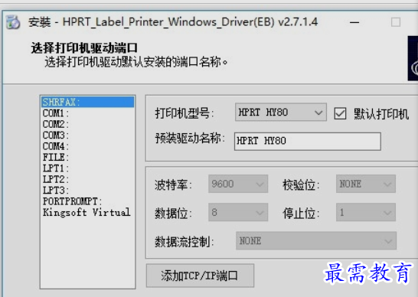Toggle the 默认打印机 checkbox
This screenshot has width=418, height=297.
click(x=340, y=113)
